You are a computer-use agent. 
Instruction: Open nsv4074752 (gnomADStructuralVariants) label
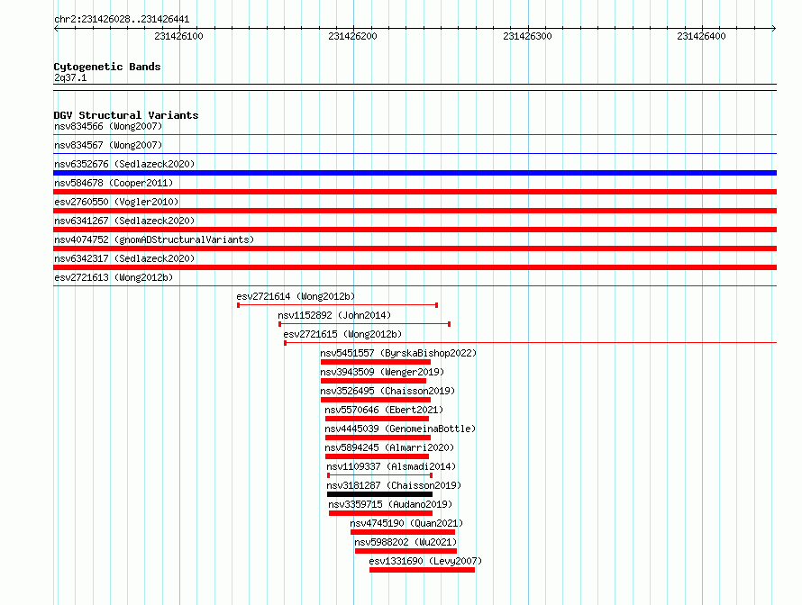[x=154, y=239]
